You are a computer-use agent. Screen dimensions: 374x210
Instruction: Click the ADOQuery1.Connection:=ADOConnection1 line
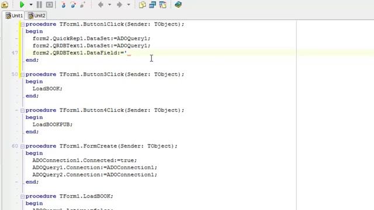coord(95,167)
